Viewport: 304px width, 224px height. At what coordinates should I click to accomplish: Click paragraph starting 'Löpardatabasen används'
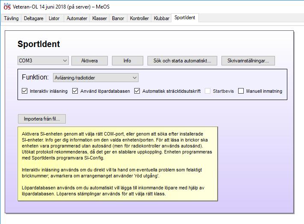tap(113, 191)
